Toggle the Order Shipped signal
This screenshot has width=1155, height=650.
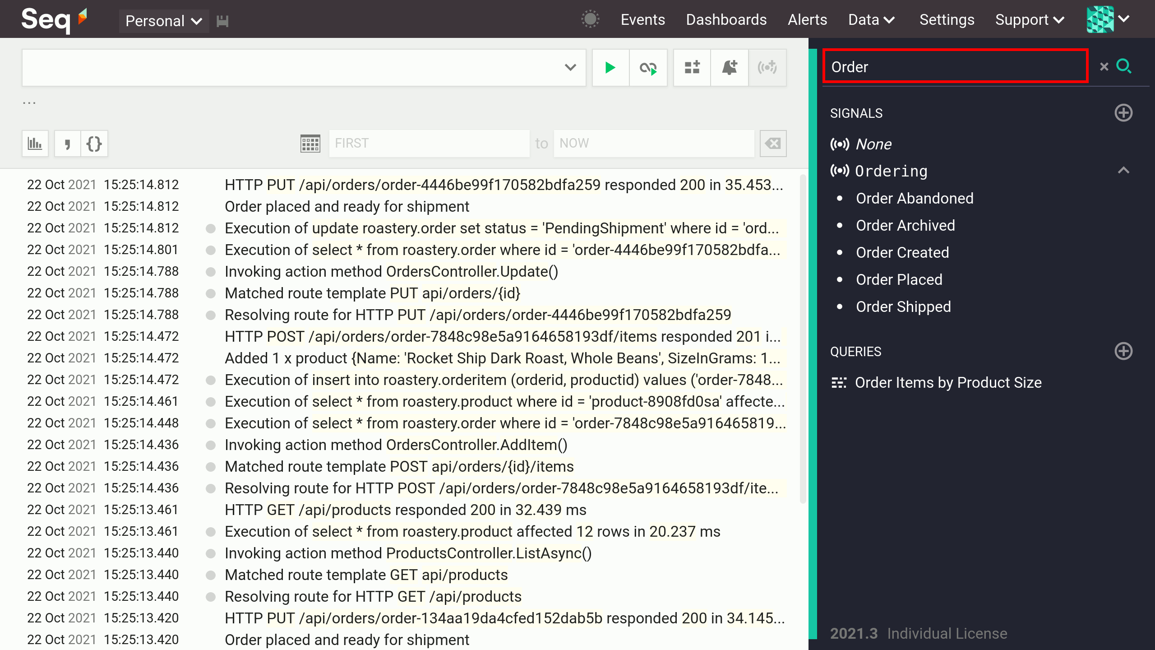point(903,306)
